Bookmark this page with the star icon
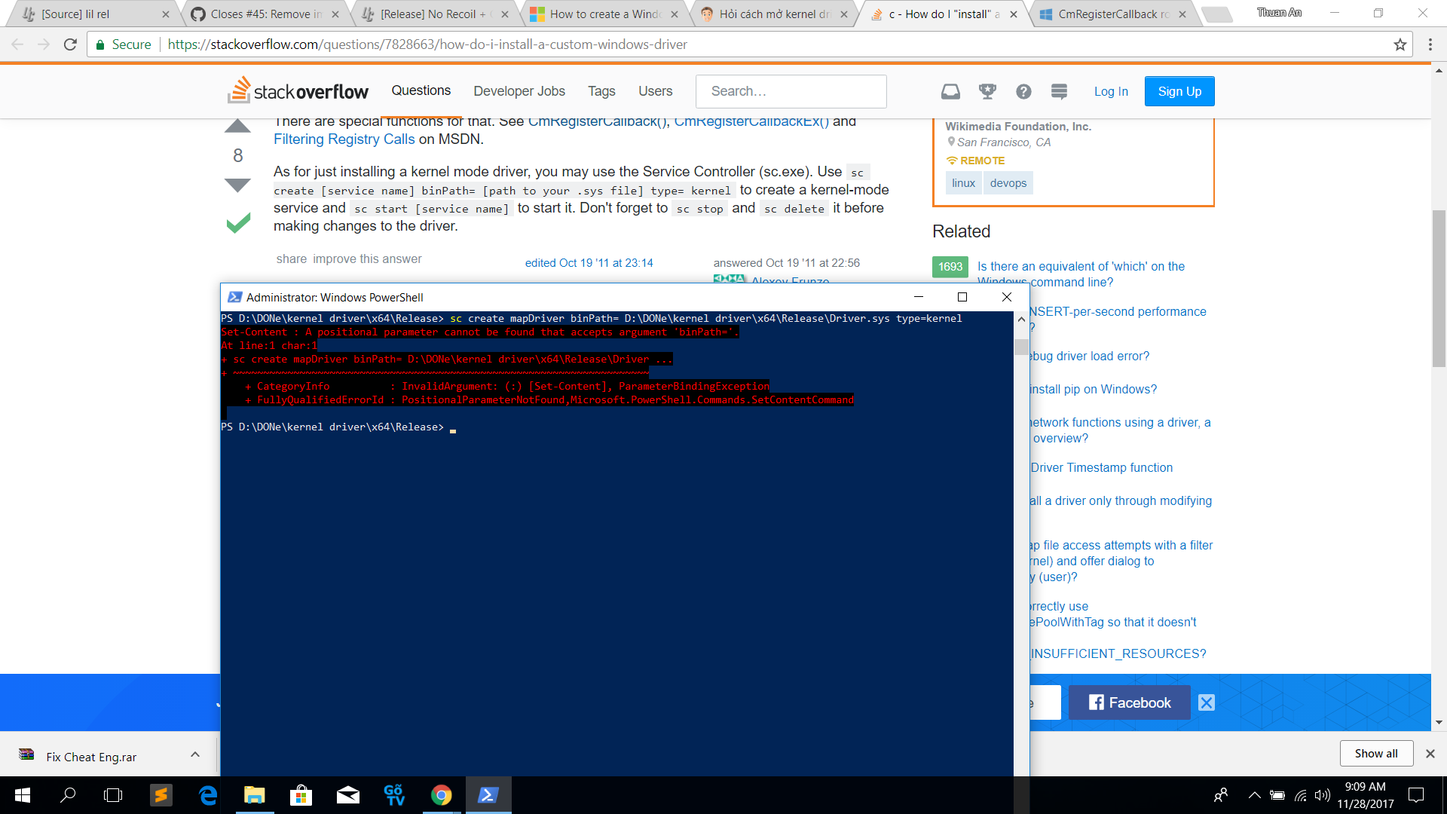The image size is (1447, 814). 1400,44
